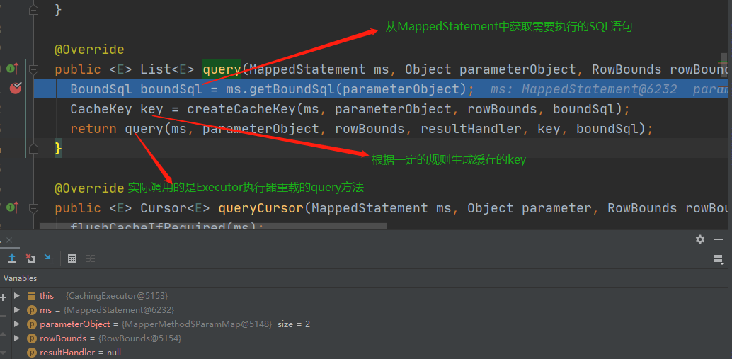This screenshot has width=732, height=359.
Task: Toggle the breakpoint on the BoundSql line
Action: [16, 87]
